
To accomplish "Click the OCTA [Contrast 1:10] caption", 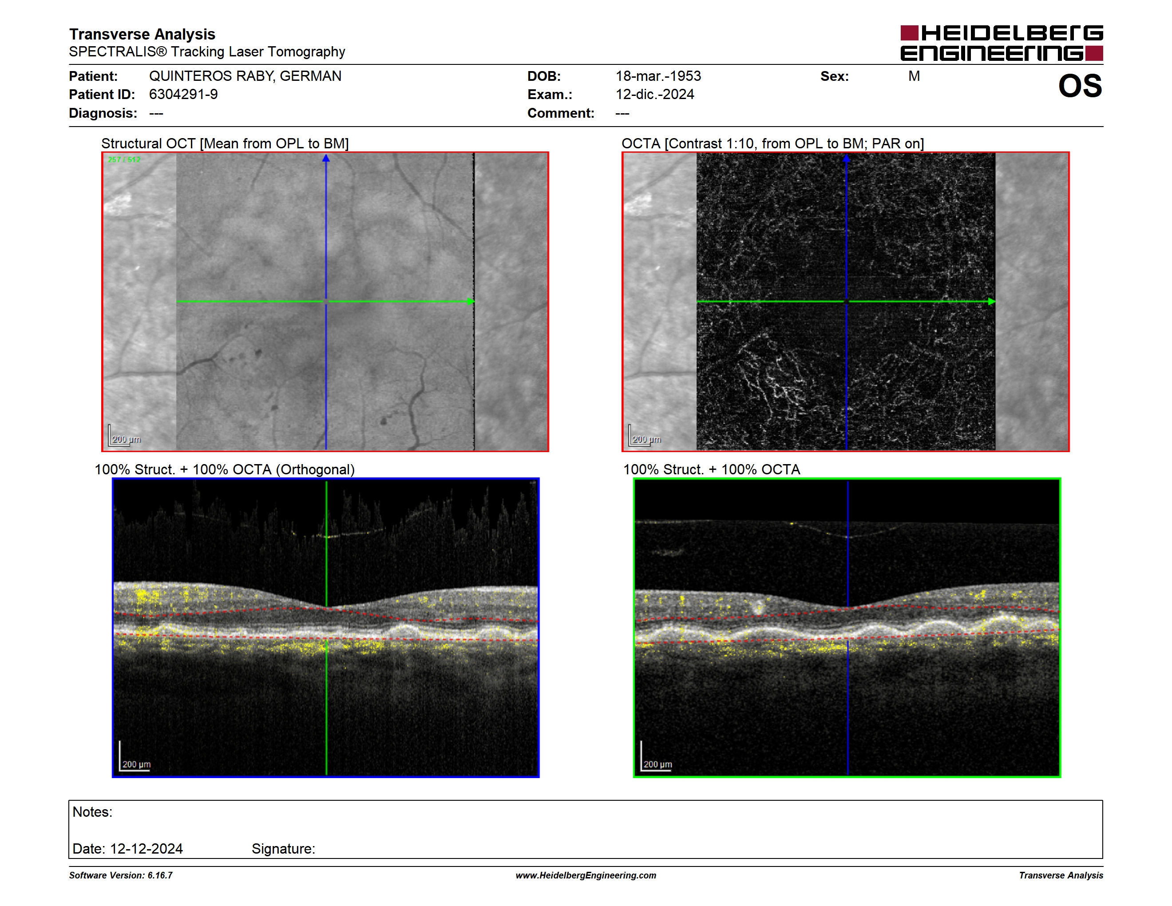I will tap(773, 144).
